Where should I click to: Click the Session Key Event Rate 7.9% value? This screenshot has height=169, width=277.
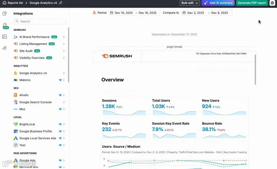pyautogui.click(x=158, y=130)
